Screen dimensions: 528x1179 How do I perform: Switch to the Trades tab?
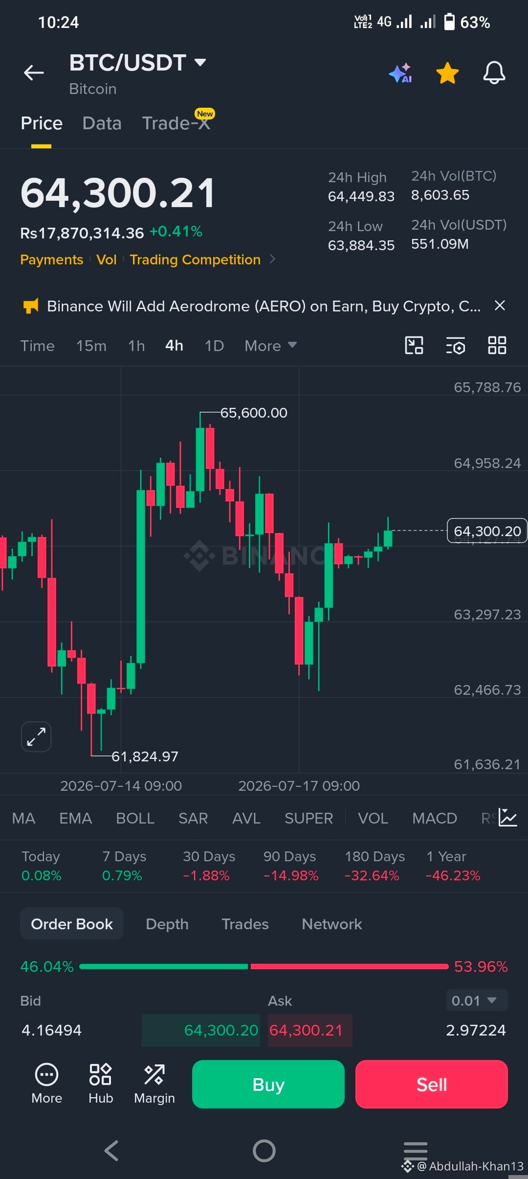[245, 924]
